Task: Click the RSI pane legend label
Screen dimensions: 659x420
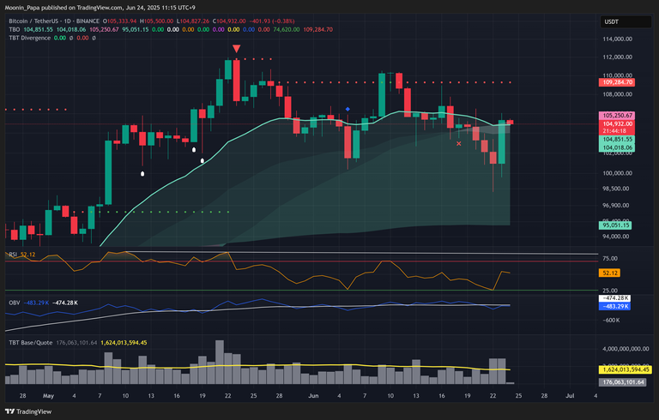Action: pyautogui.click(x=12, y=255)
